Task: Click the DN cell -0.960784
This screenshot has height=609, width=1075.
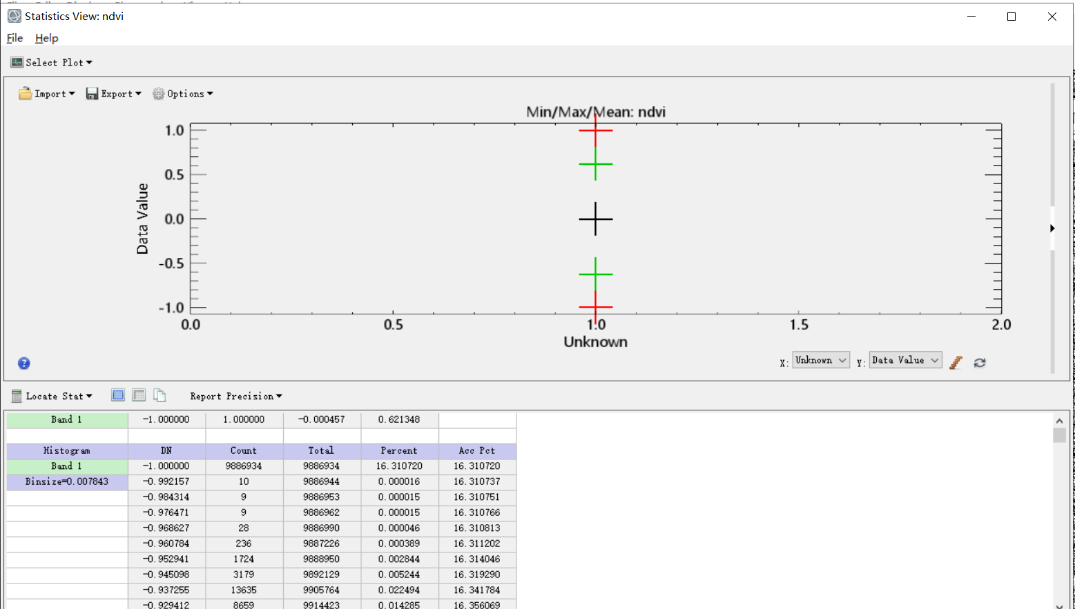Action: 166,543
